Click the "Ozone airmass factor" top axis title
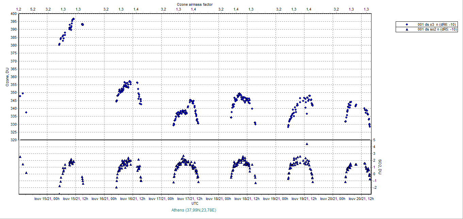 (194, 4)
